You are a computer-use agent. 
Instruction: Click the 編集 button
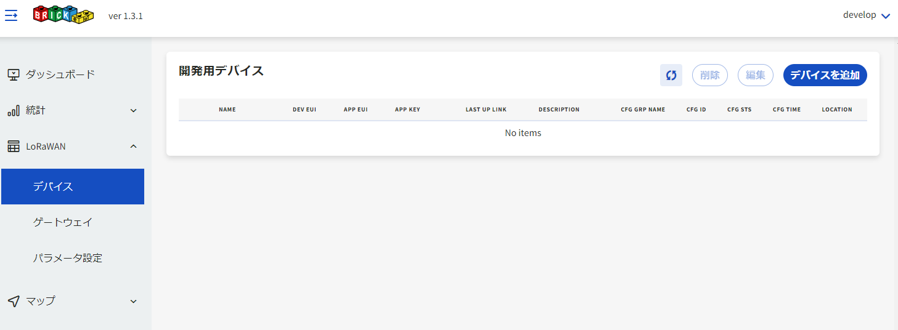pyautogui.click(x=755, y=75)
